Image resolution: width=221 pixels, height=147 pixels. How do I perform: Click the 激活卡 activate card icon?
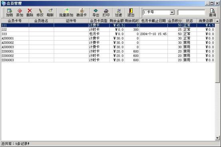[x=82, y=12]
